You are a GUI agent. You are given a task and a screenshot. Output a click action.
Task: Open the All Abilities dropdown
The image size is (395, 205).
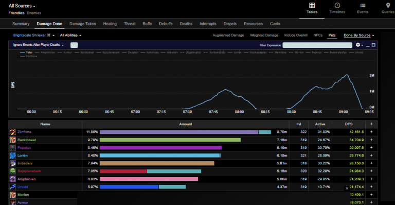pyautogui.click(x=70, y=36)
